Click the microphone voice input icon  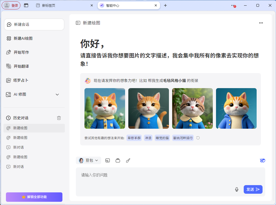pos(237,189)
